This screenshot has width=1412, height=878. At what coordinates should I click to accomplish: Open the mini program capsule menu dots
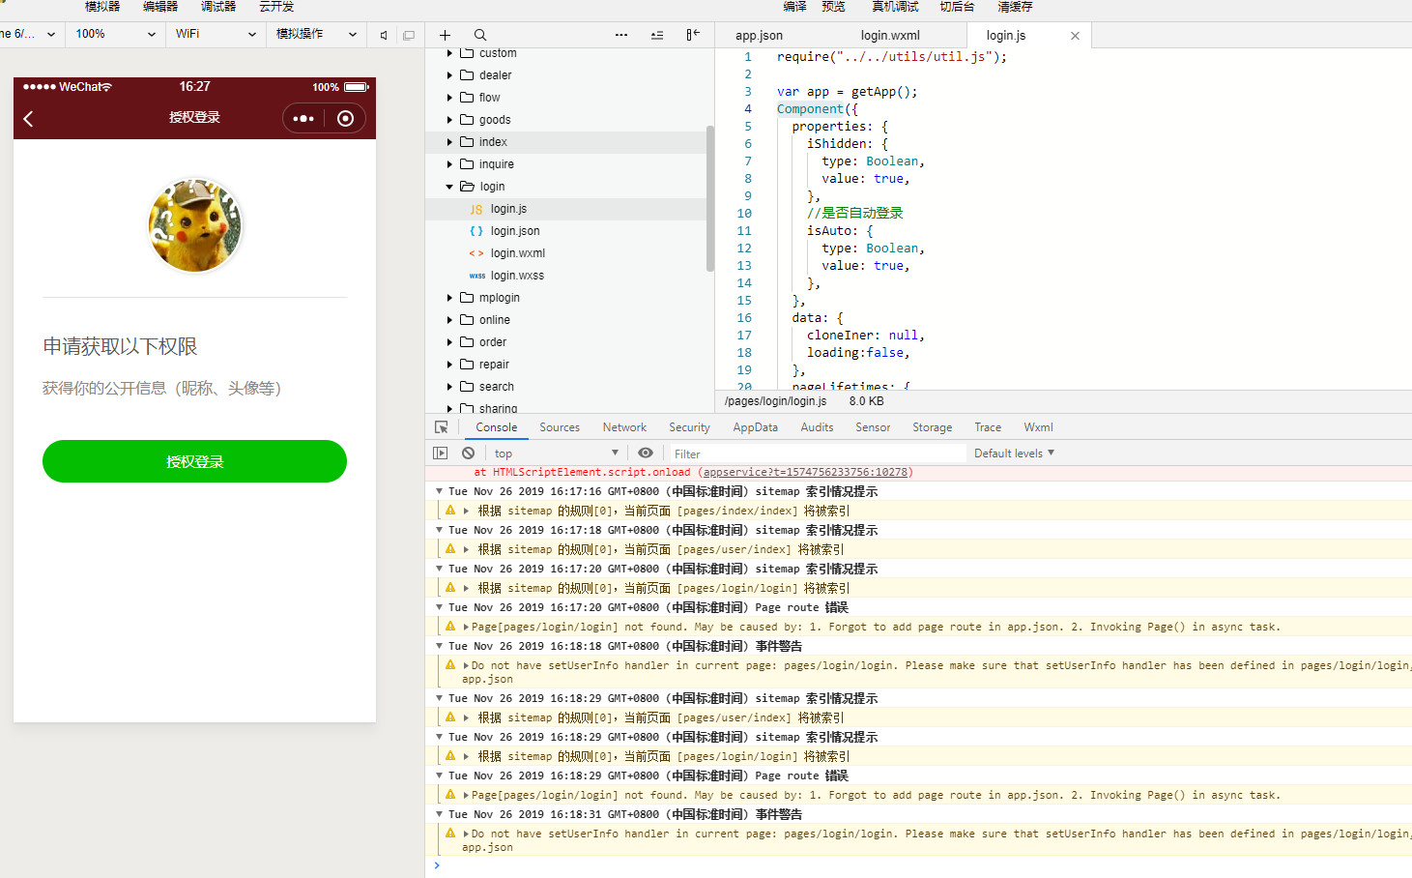tap(303, 119)
